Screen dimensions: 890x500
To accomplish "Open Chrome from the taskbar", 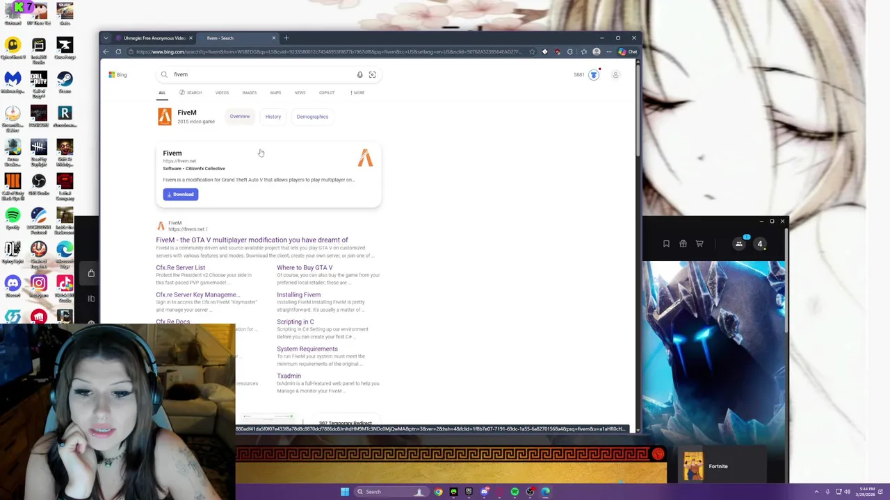I will click(438, 492).
